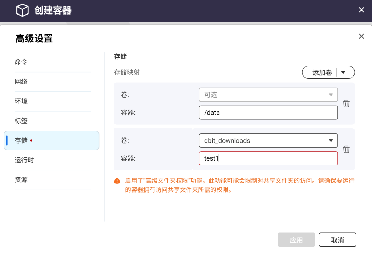
Task: Open the 运行时 section
Action: [x=24, y=160]
